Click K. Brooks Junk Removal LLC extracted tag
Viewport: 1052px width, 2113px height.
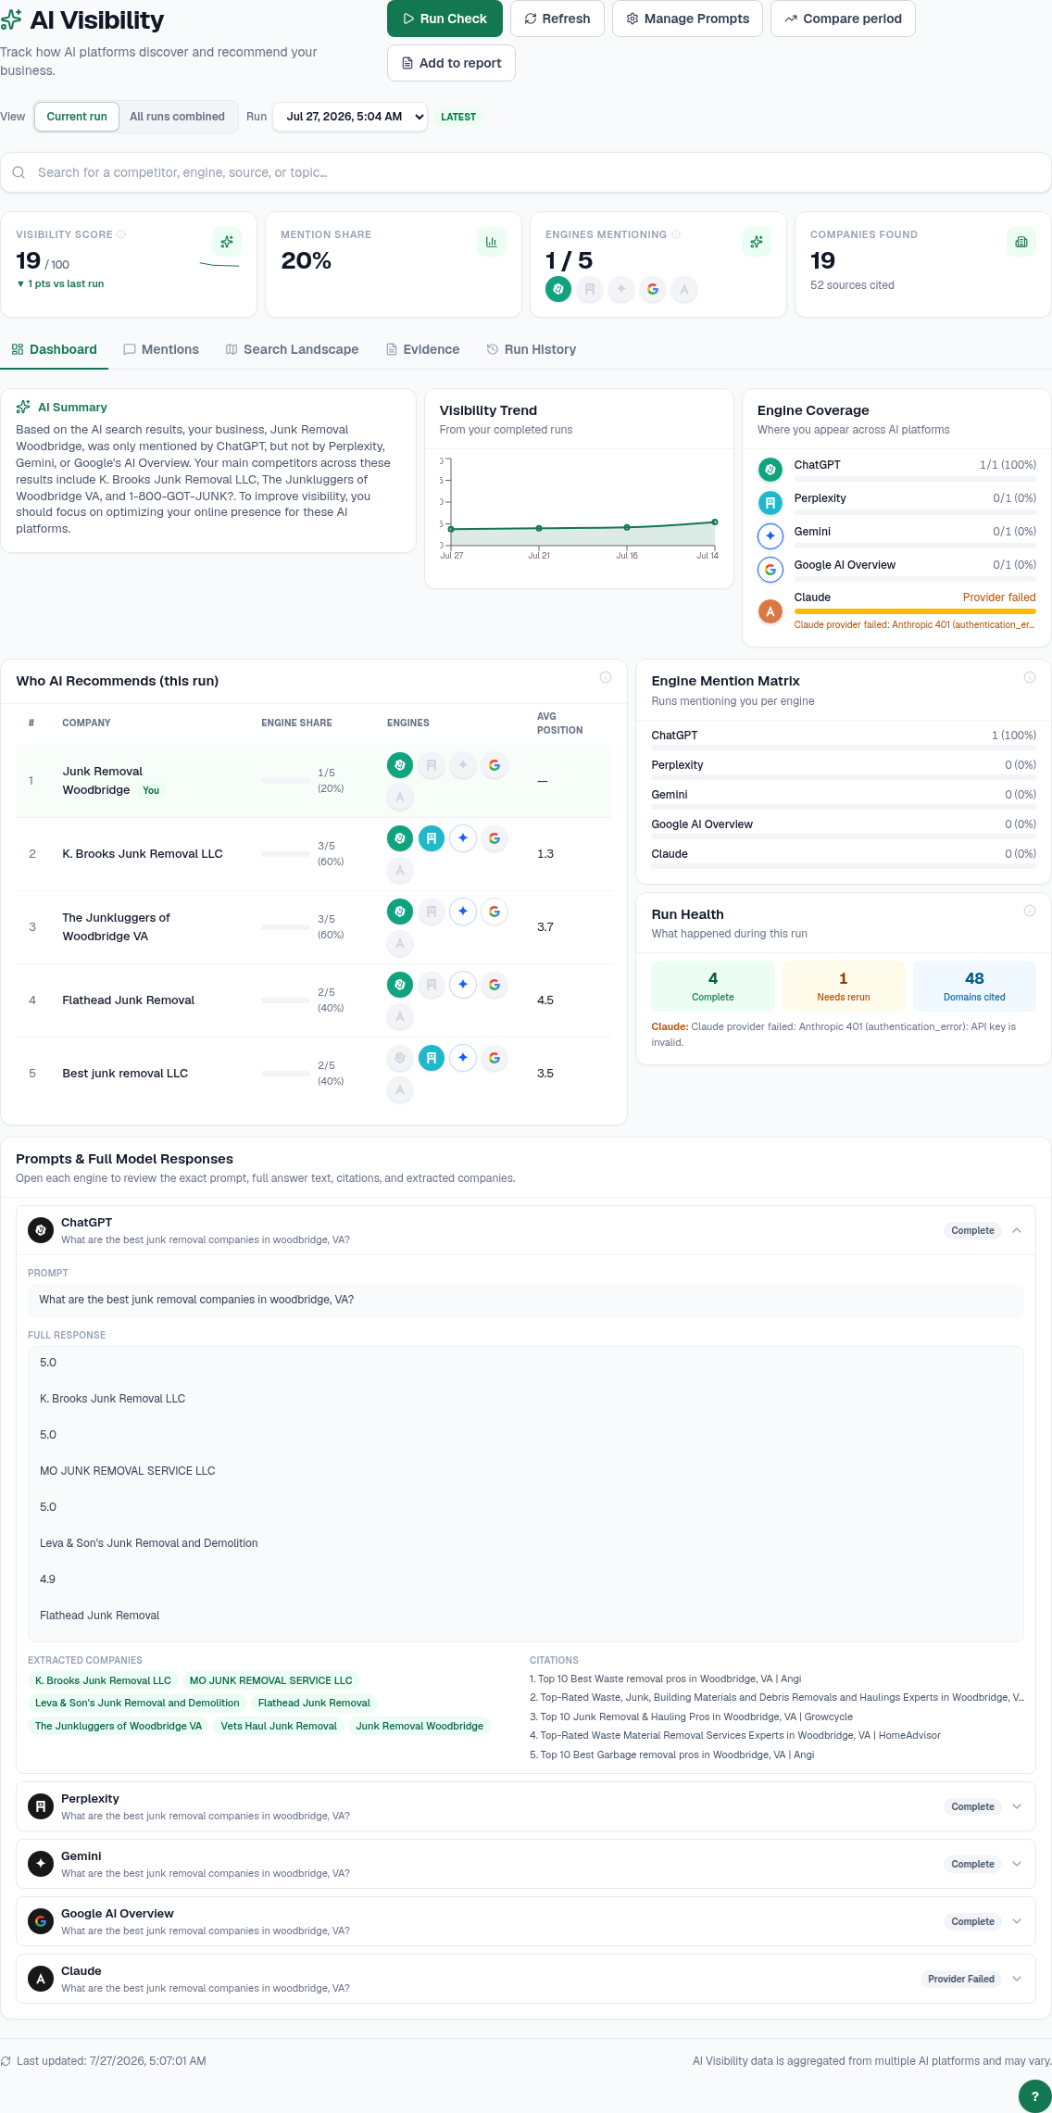click(103, 1680)
